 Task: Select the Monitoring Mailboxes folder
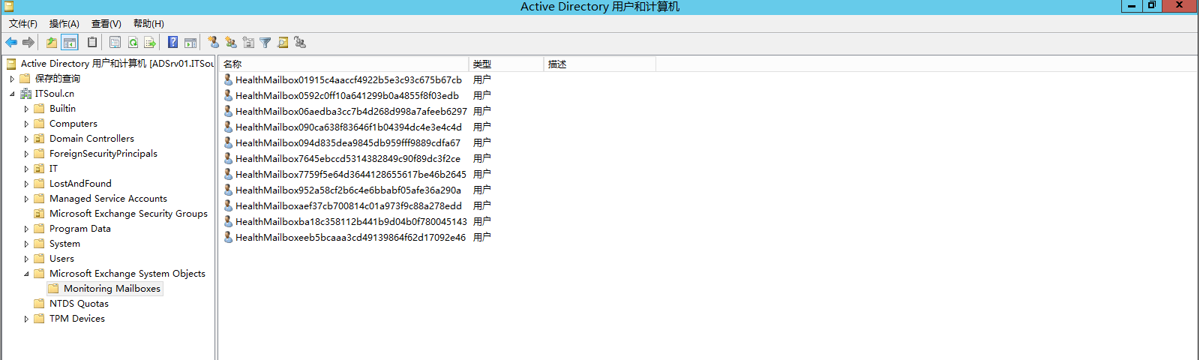click(112, 289)
